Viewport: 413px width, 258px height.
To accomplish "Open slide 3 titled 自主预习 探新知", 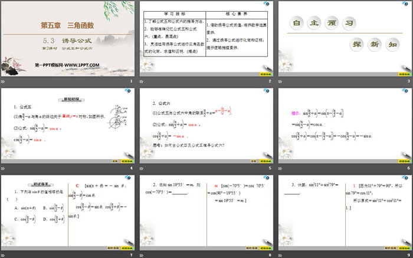I will (344, 39).
